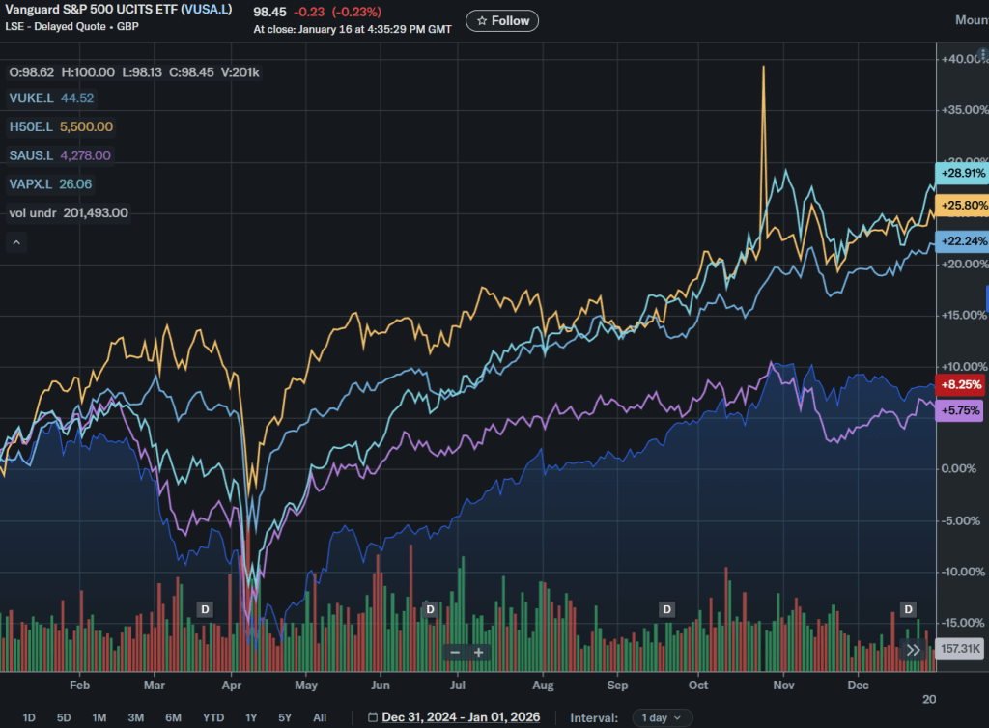Click the dividend D marker near July

pos(431,609)
